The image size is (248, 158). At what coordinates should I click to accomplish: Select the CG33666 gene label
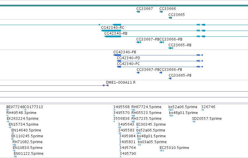pyautogui.click(x=168, y=9)
